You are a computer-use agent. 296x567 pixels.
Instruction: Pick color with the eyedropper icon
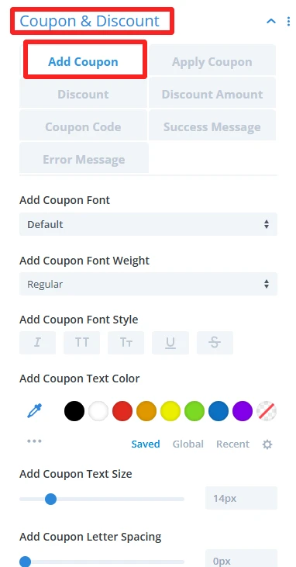coord(35,411)
